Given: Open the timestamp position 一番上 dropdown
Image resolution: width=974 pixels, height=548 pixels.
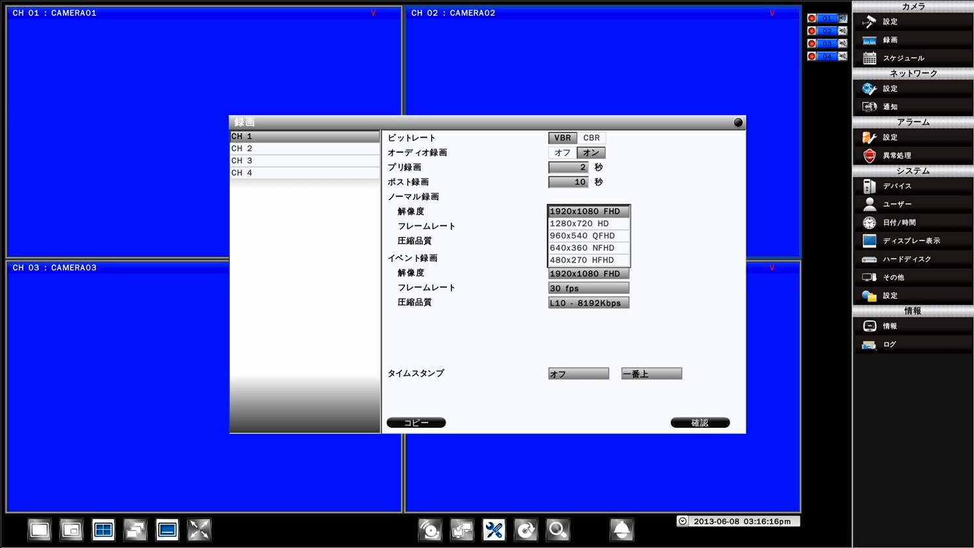Looking at the screenshot, I should 651,373.
